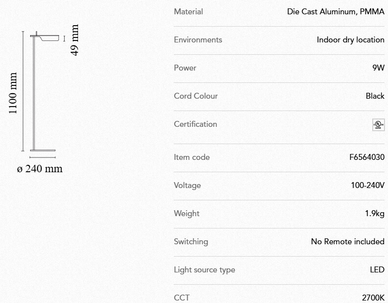This screenshot has width=388, height=303.
Task: Click the Die Cast Aluminum, PMMA value
Action: click(336, 12)
